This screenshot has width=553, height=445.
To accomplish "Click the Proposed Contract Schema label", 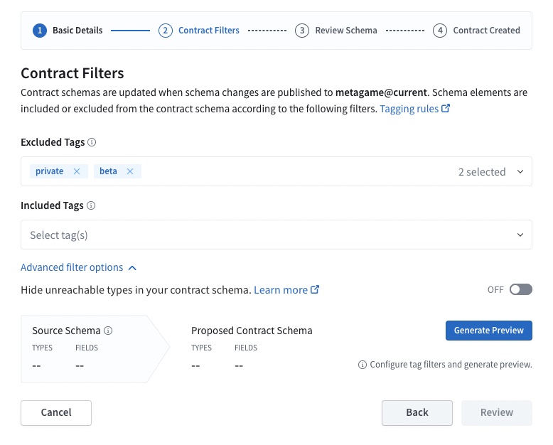I will click(252, 331).
